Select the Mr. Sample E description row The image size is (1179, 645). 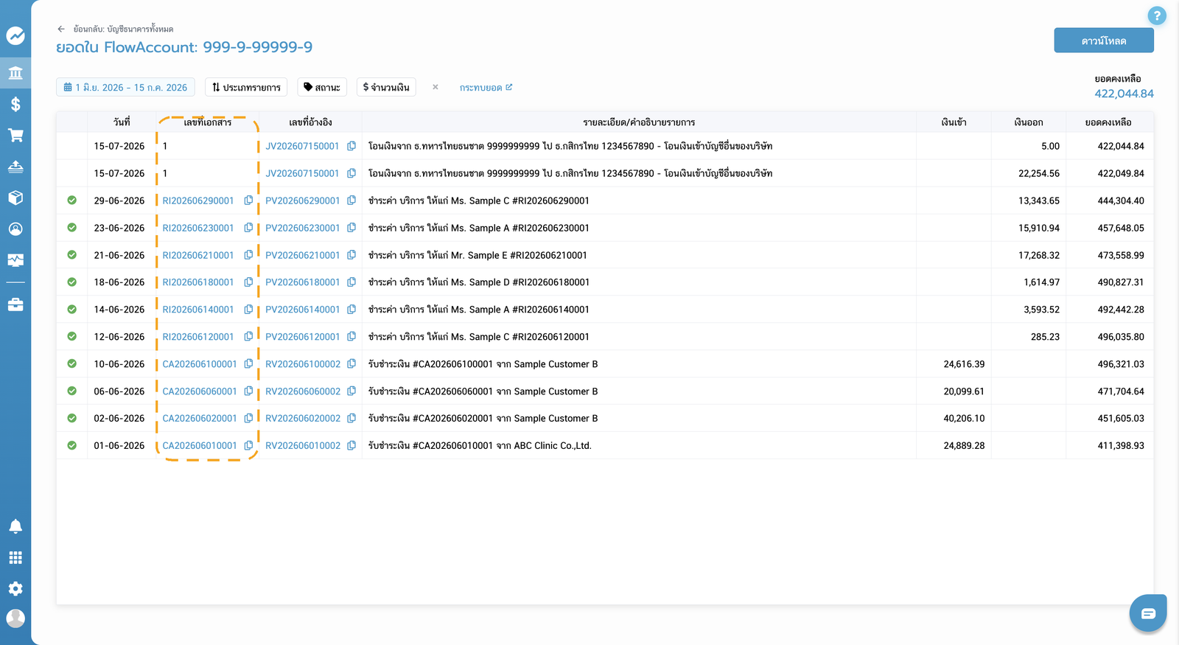click(477, 255)
